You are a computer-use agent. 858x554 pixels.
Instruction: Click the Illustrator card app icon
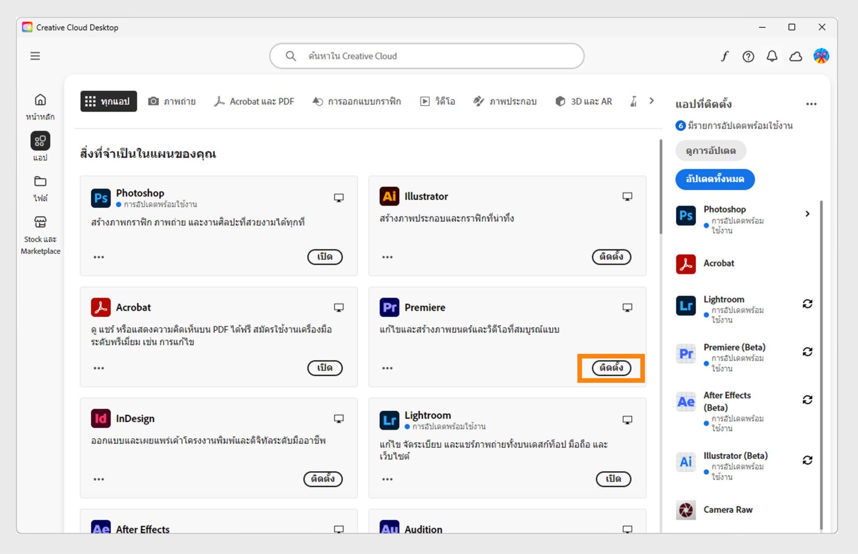(x=389, y=196)
